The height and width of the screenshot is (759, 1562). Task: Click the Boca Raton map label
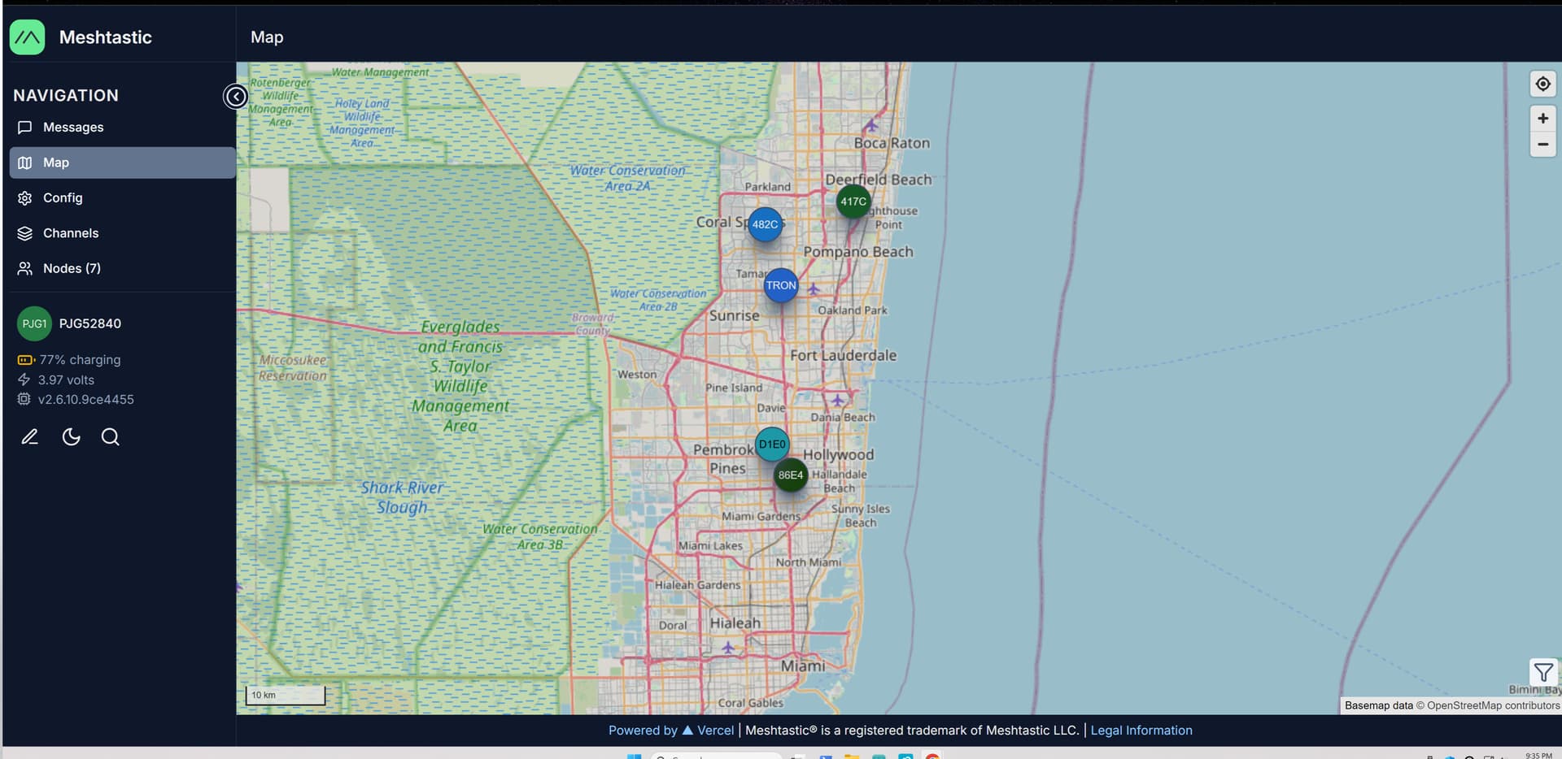coord(892,143)
